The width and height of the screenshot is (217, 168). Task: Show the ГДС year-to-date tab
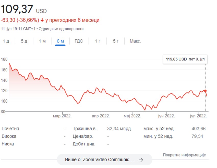pyautogui.click(x=79, y=41)
